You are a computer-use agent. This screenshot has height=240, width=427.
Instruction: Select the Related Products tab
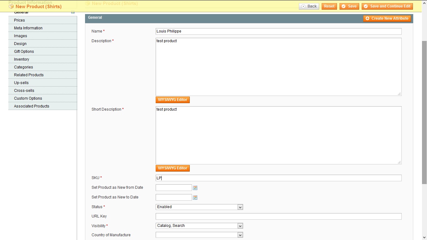(43, 75)
